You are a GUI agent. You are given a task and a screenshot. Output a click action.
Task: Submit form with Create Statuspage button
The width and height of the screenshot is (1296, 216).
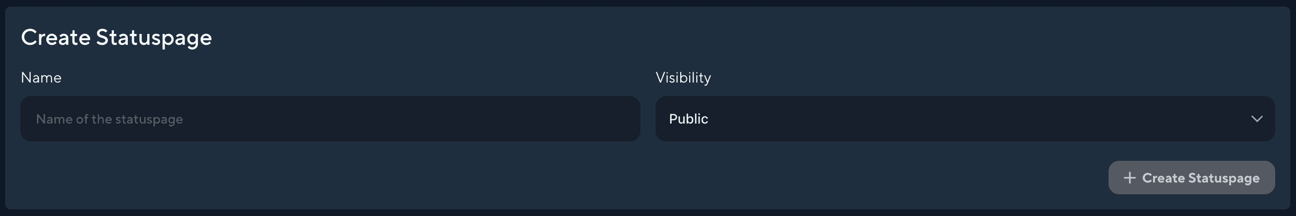pyautogui.click(x=1191, y=177)
